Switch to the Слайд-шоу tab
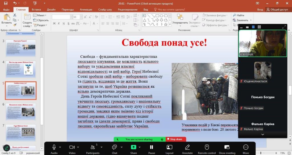This screenshot has width=292, height=155. click(x=105, y=9)
